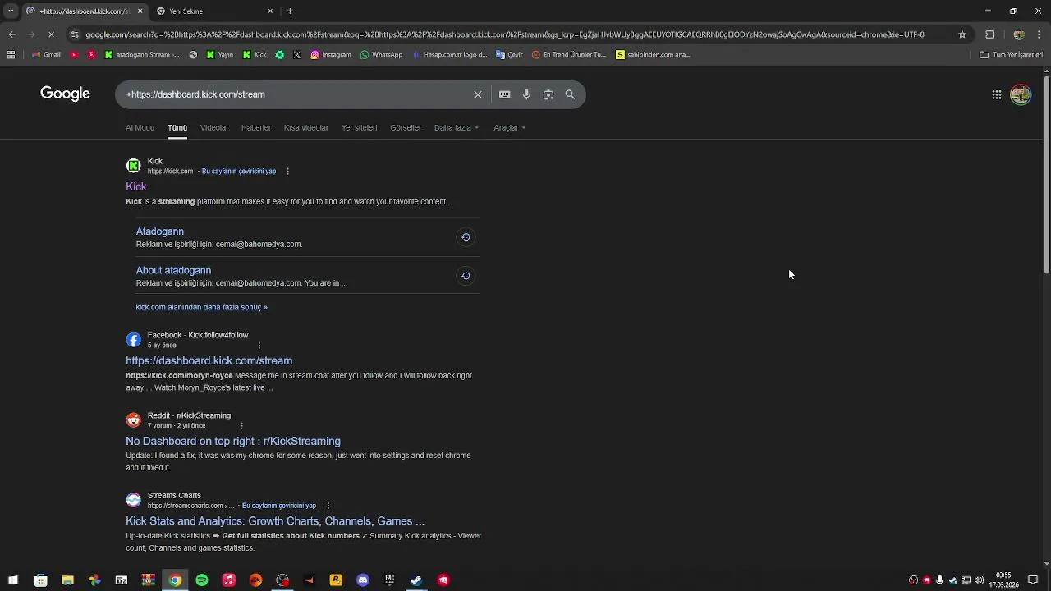Viewport: 1051px width, 591px height.
Task: Open the taskbar clock and date
Action: (x=1003, y=580)
